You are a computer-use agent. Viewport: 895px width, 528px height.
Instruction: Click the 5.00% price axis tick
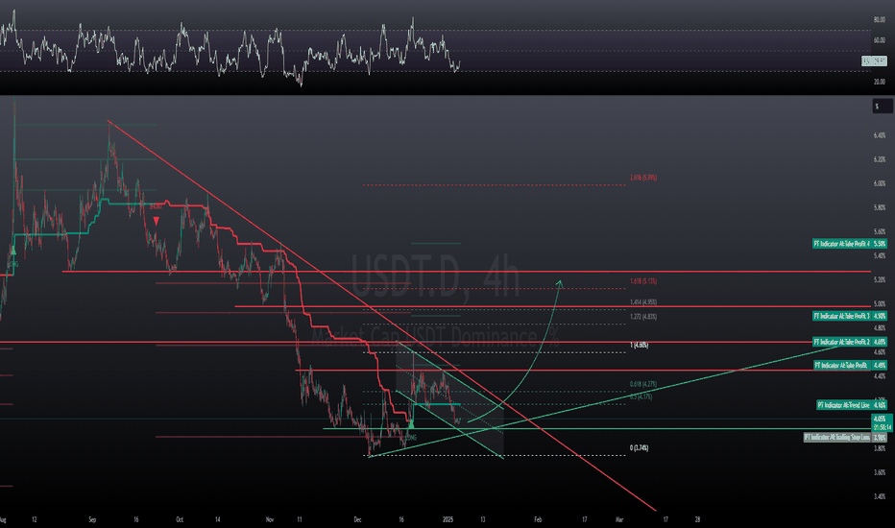pyautogui.click(x=880, y=303)
